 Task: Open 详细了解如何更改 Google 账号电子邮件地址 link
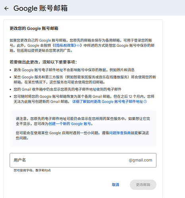coord(108,101)
